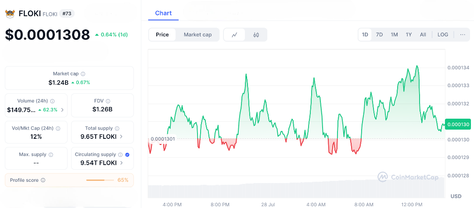Select the 7D time range

point(379,35)
